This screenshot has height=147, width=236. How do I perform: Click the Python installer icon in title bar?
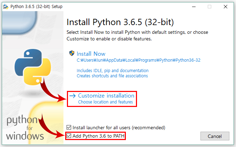click(x=6, y=7)
